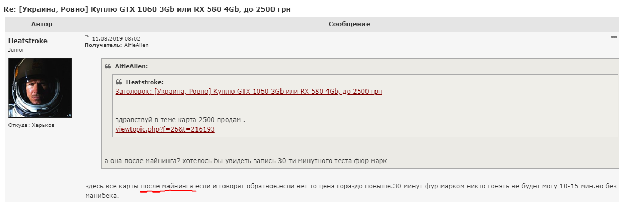Click the Сообщение column header
The height and width of the screenshot is (202, 619).
point(349,24)
